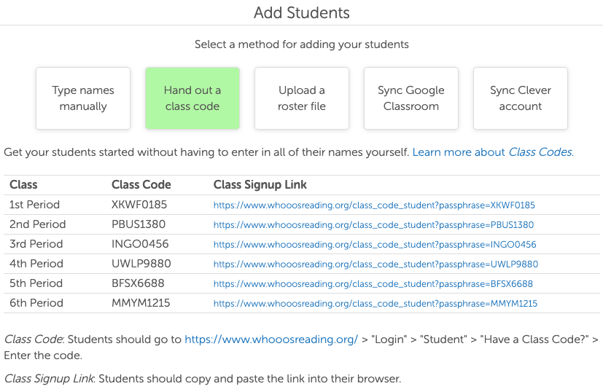Open 5th Period signup link BFSX6688
Image resolution: width=603 pixels, height=389 pixels.
pos(373,284)
